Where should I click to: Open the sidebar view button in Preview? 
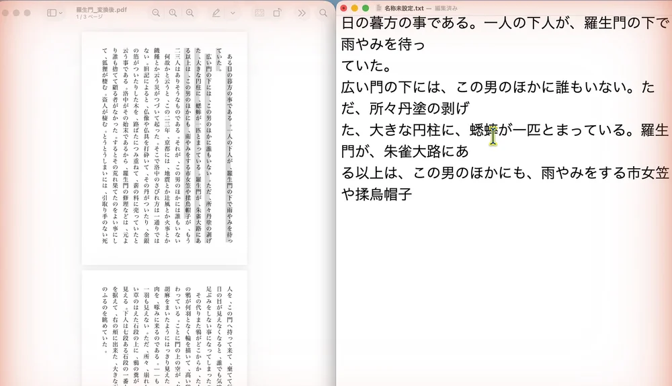click(52, 13)
